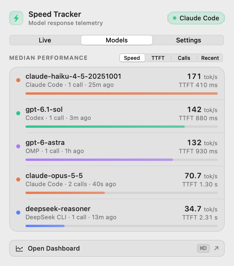The height and width of the screenshot is (266, 234).
Task: Click the blue dot beside deepseek-reasoner
Action: tap(18, 212)
